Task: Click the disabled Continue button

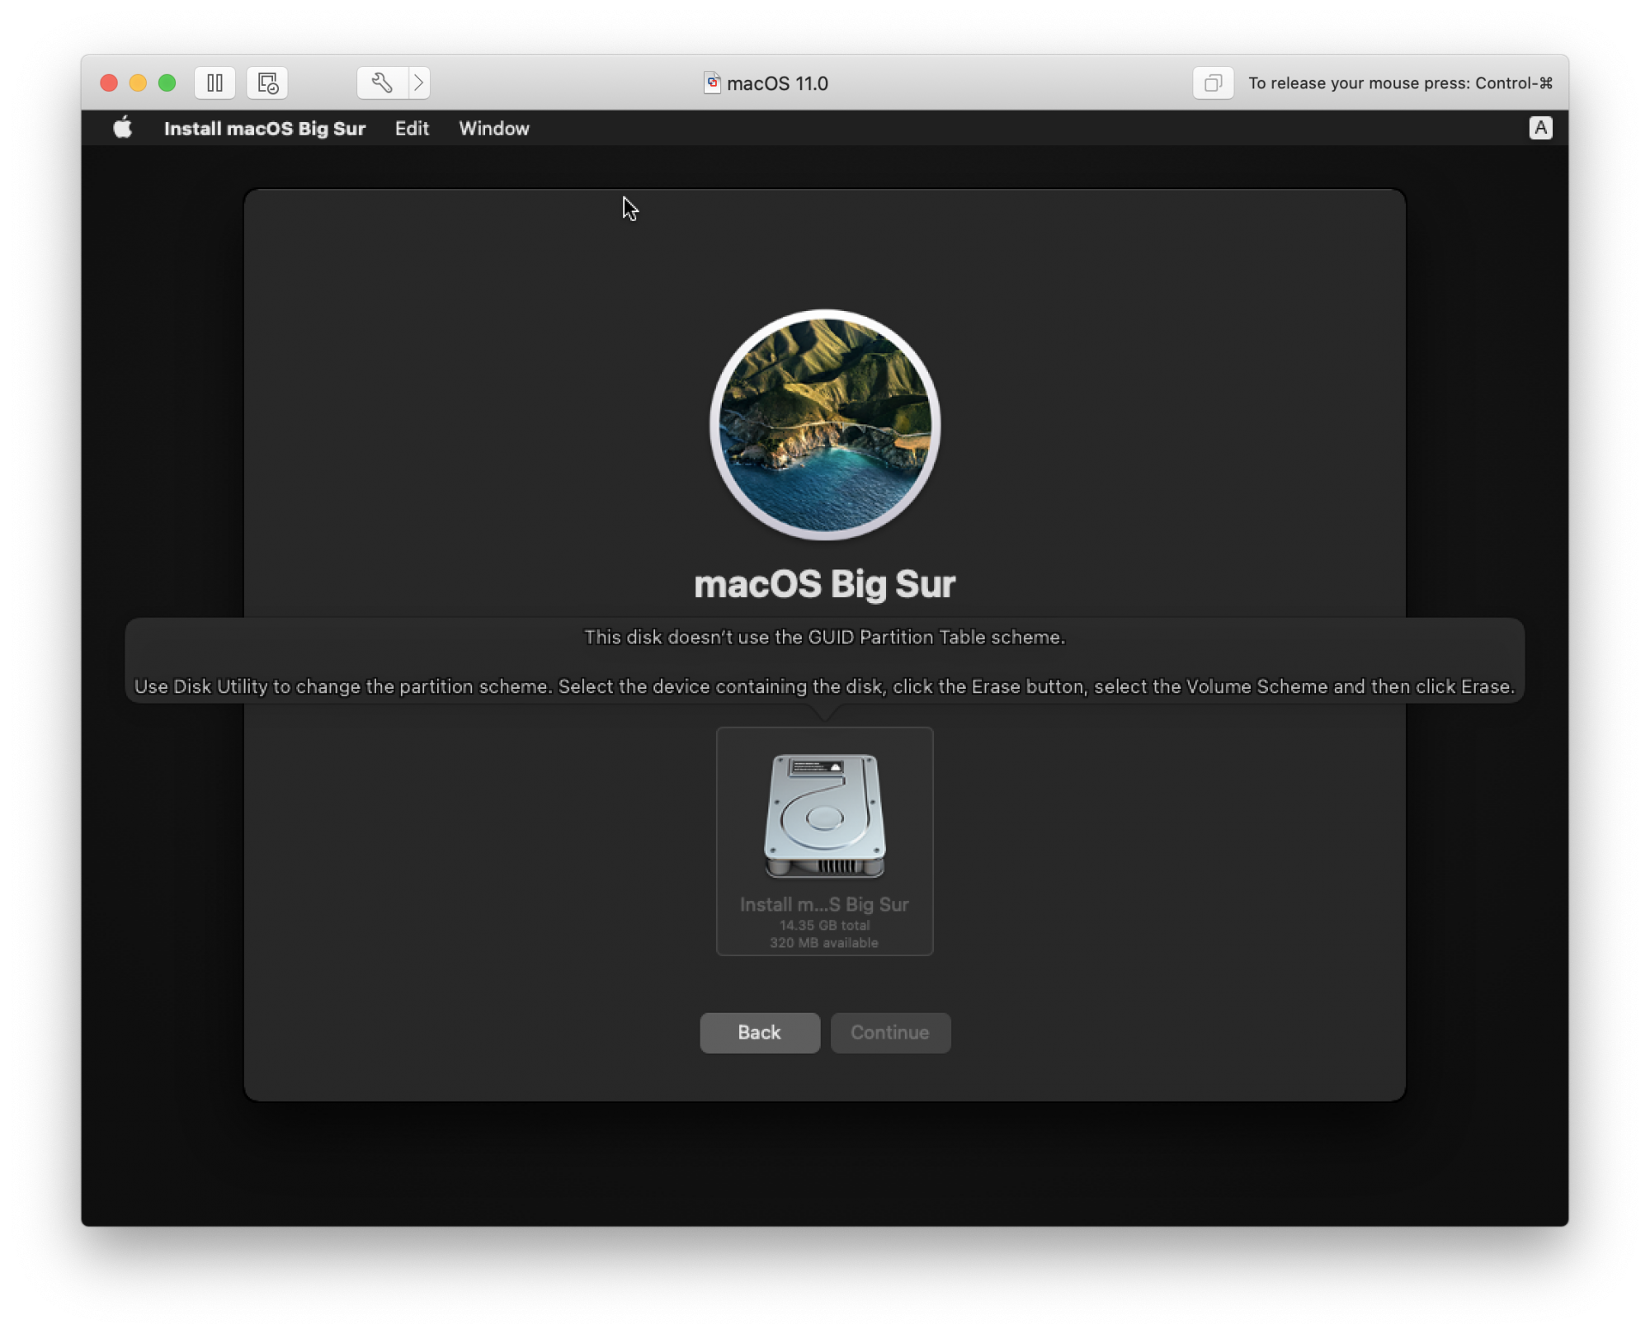Action: 890,1032
